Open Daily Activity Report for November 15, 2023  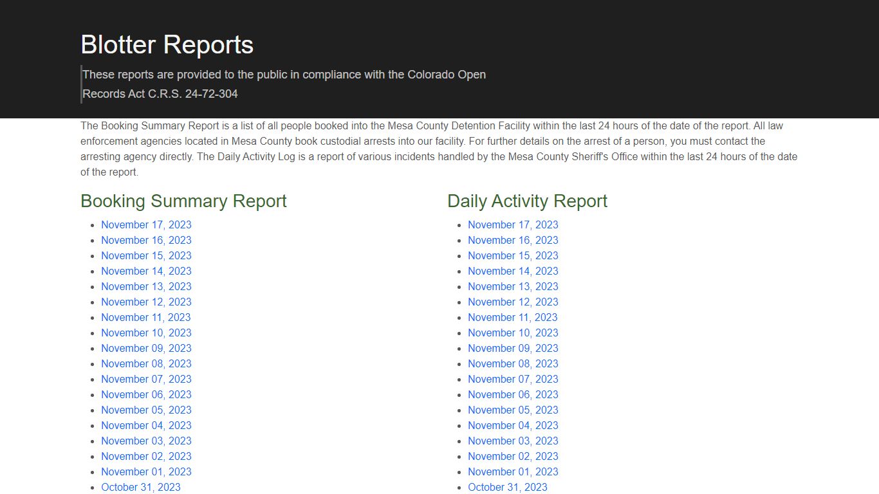pos(513,255)
